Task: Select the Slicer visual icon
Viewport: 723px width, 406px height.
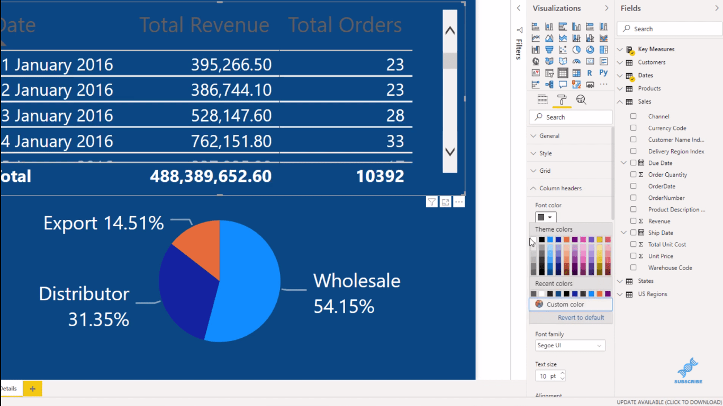Action: [x=549, y=73]
